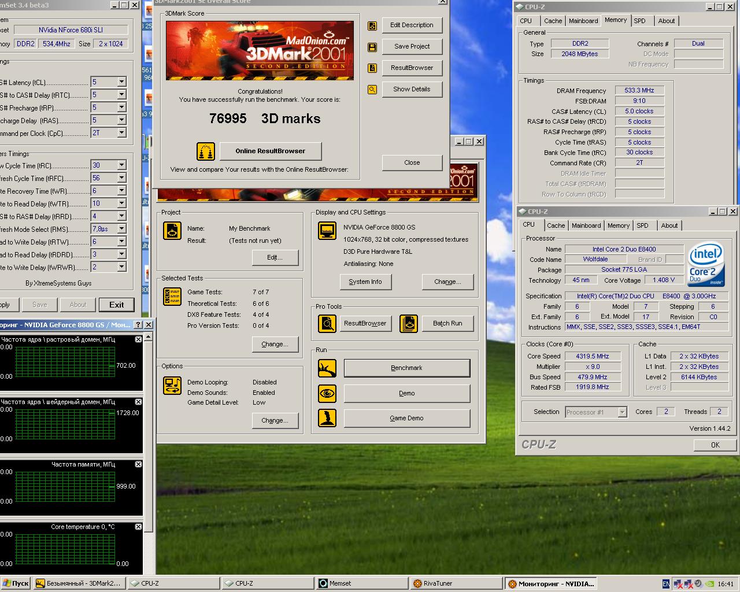Close the memory frequency graph
This screenshot has height=592, width=740.
[x=138, y=464]
